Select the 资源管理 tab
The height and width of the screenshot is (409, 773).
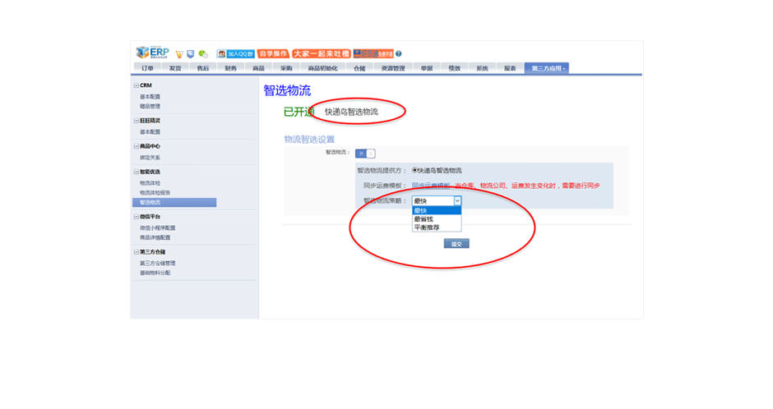[393, 68]
